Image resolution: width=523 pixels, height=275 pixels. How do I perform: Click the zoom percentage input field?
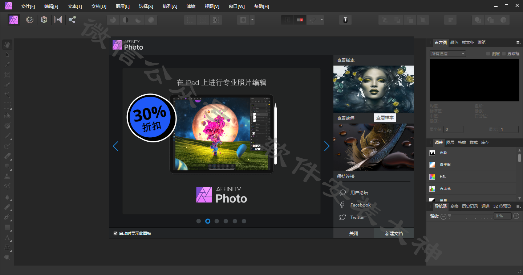pos(503,216)
